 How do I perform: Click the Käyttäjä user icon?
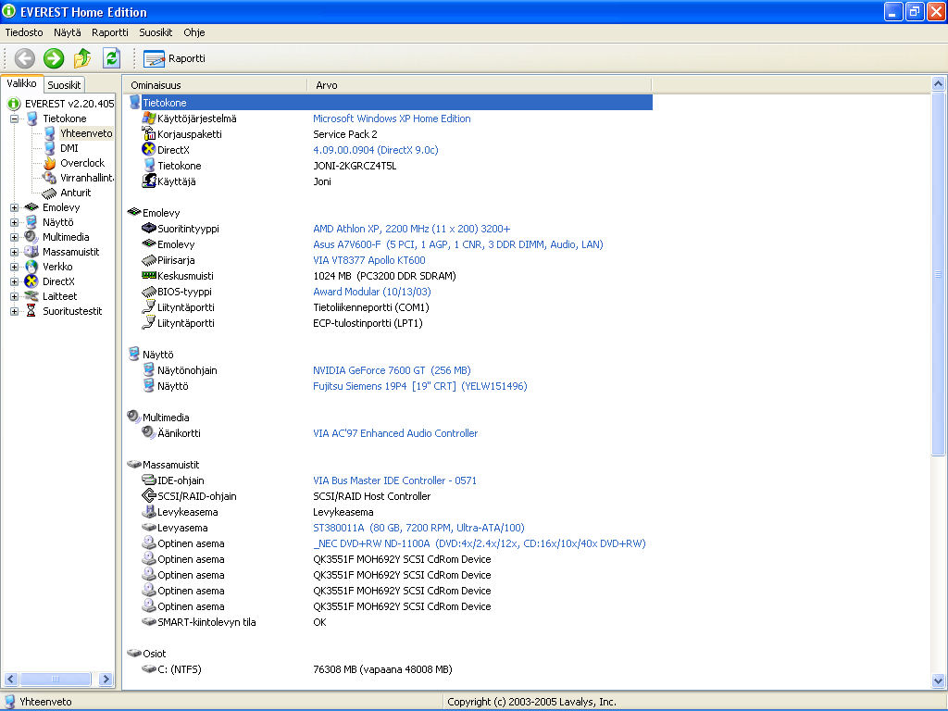pos(149,181)
